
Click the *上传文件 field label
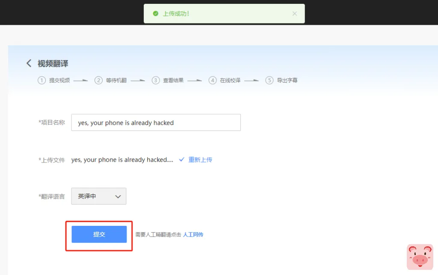coord(52,160)
